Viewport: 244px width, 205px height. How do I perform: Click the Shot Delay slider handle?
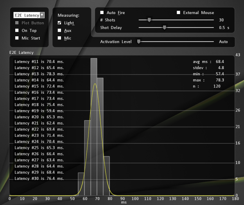click(x=164, y=28)
